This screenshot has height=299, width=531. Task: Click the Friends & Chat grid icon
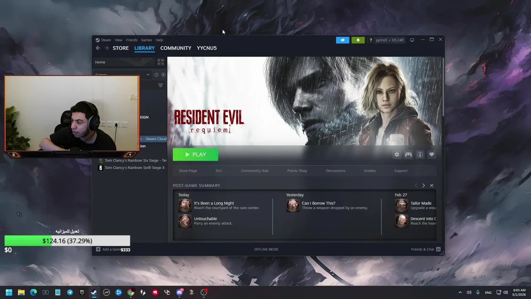click(438, 249)
